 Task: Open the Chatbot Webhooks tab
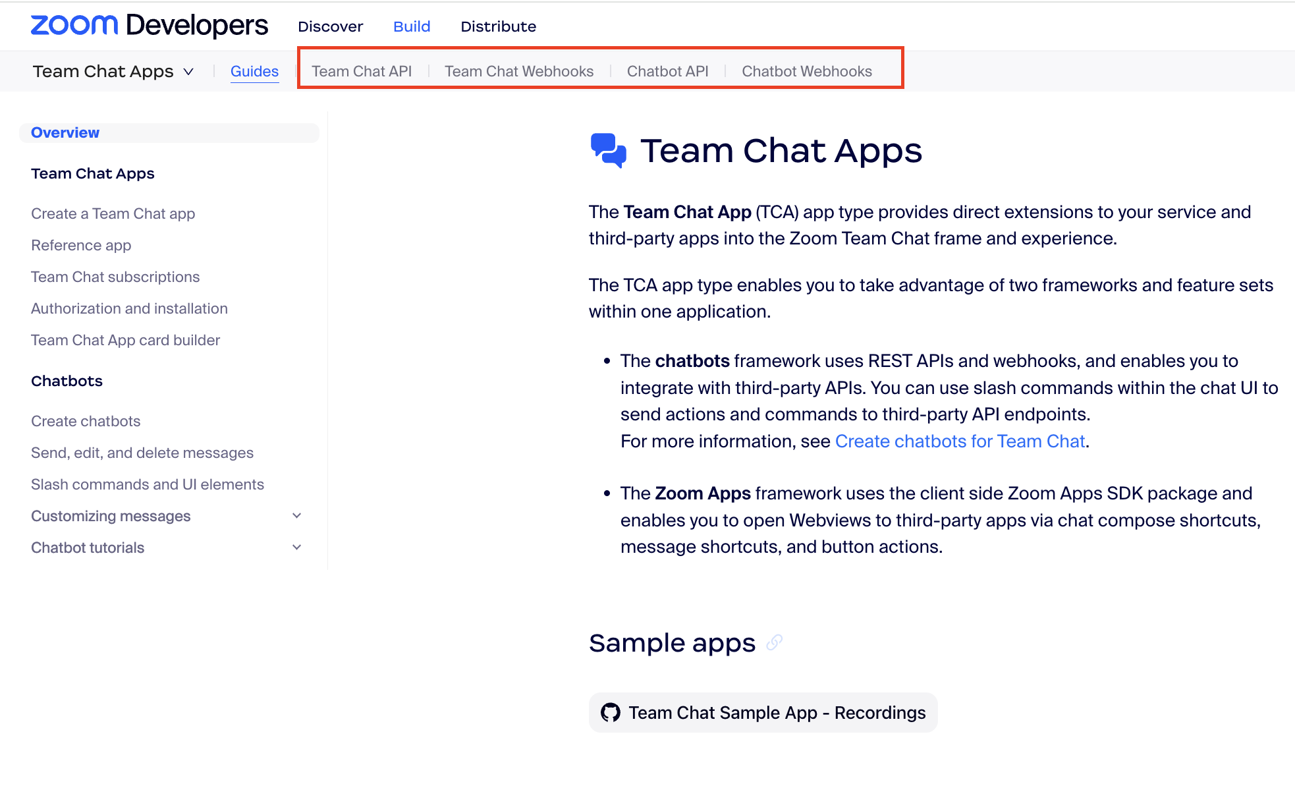click(x=806, y=71)
